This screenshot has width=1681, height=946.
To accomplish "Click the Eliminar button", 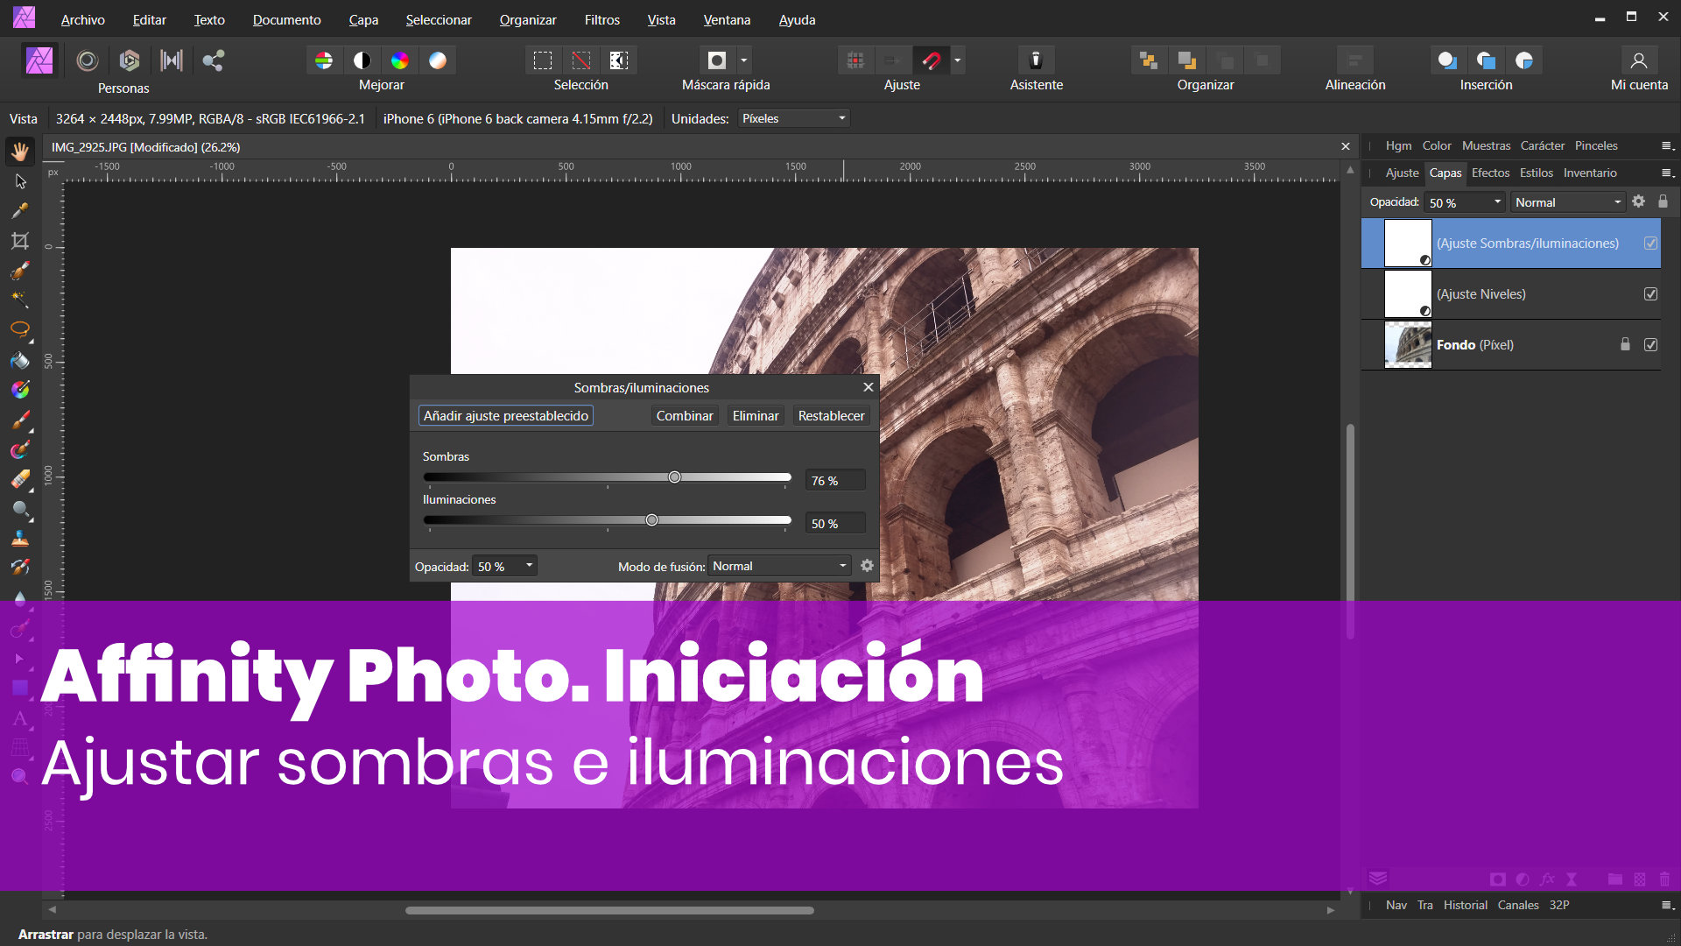I will click(756, 416).
